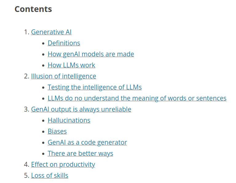
Task: Click list number 2 before Illusion of intelligence
Action: 26,76
